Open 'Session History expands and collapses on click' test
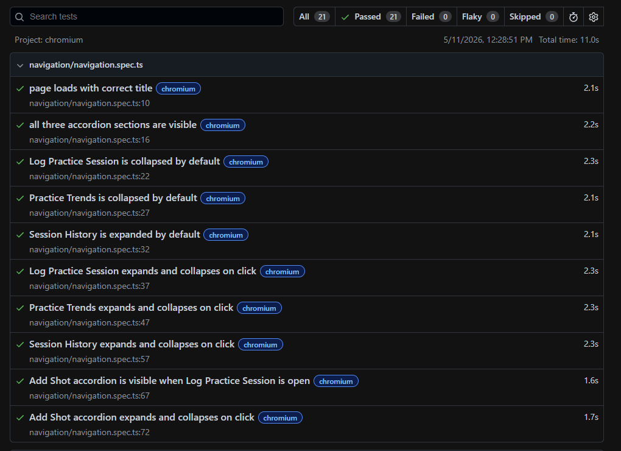Image resolution: width=621 pixels, height=451 pixels. 132,344
